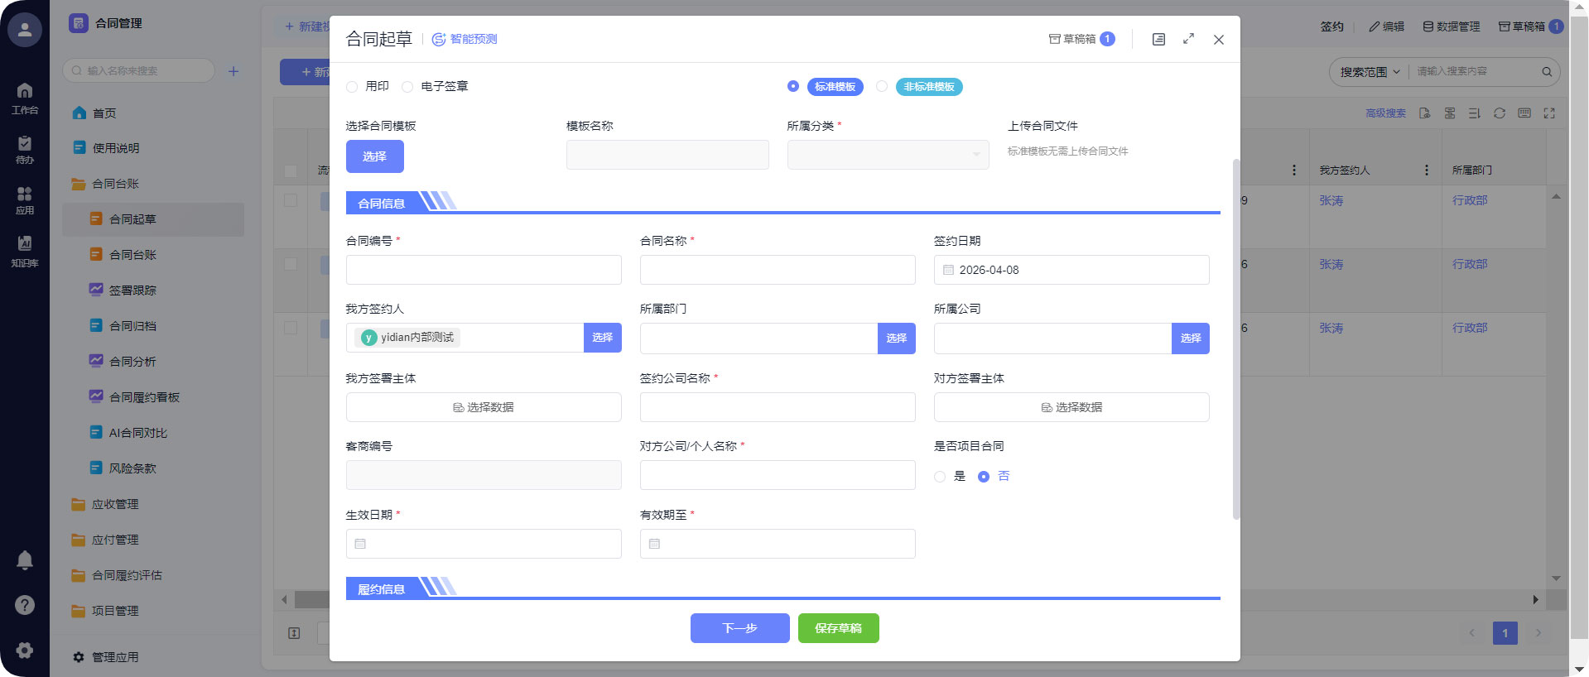Select the 用印 radio option

point(353,87)
